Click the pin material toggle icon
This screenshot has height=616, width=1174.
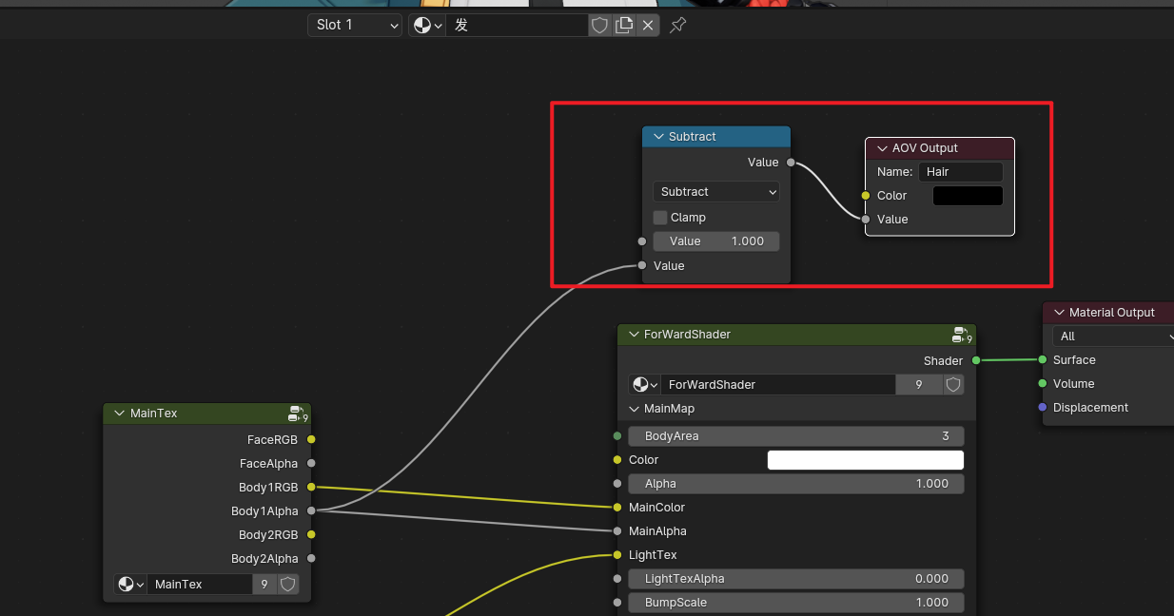coord(677,26)
